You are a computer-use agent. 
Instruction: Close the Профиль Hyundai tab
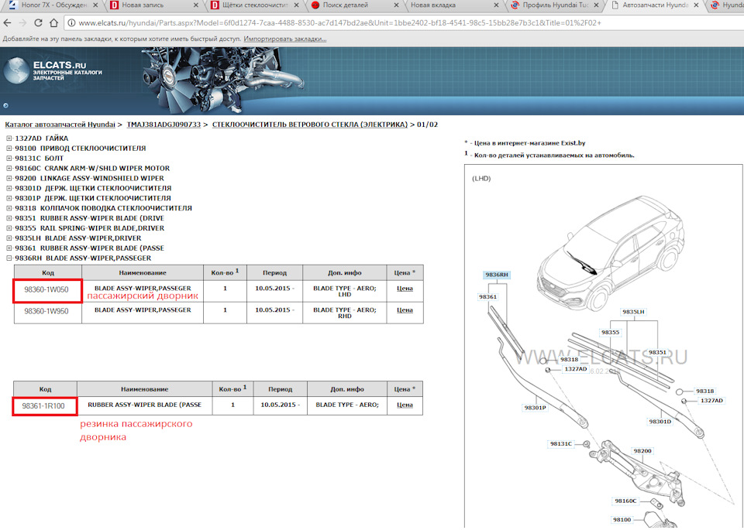(596, 5)
